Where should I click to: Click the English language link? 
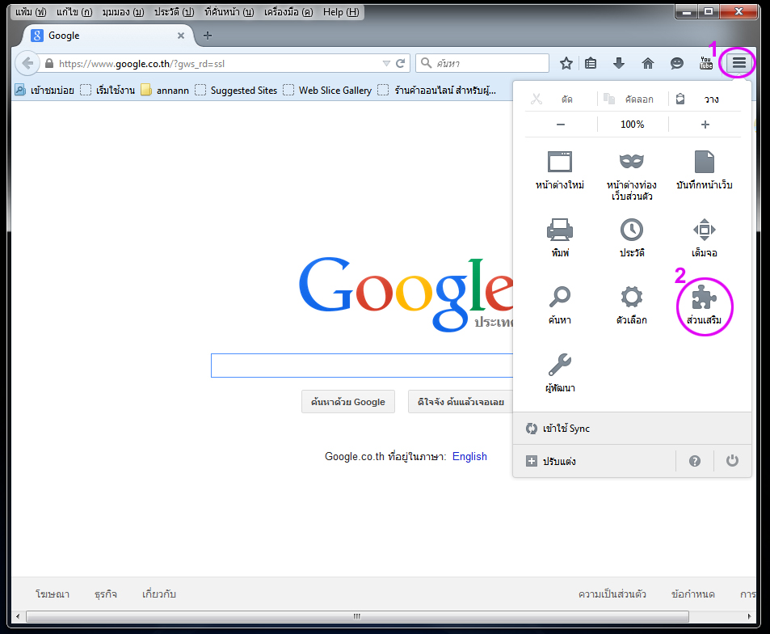point(469,456)
